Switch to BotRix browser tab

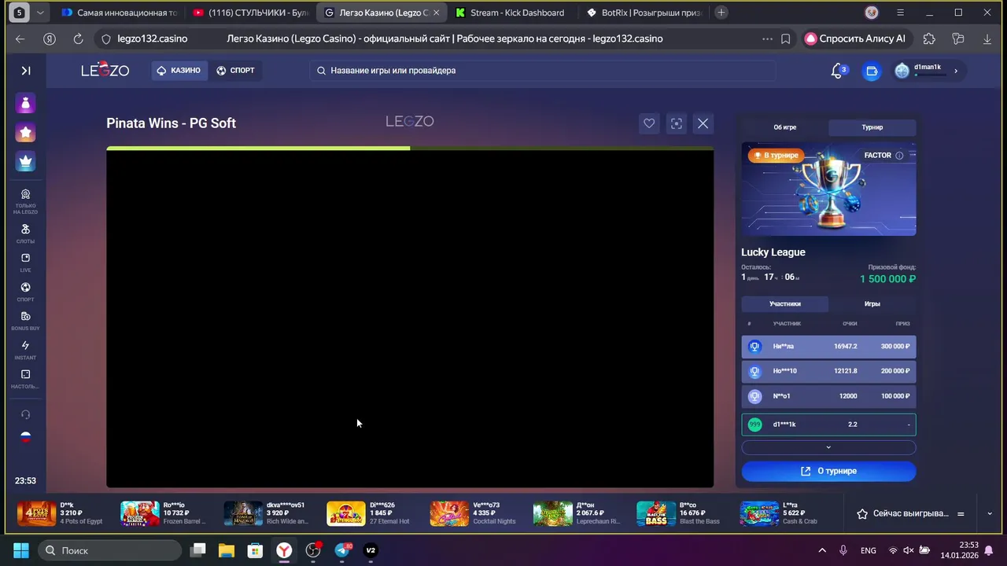coord(644,13)
